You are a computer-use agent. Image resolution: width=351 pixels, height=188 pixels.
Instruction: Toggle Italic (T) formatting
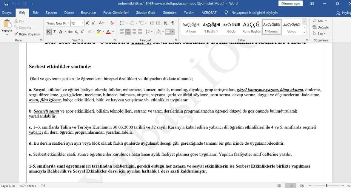(54, 32)
